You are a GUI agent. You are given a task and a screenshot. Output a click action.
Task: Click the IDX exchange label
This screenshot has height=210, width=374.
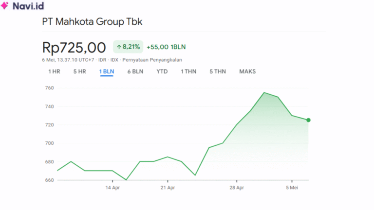tap(114, 60)
